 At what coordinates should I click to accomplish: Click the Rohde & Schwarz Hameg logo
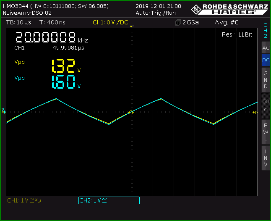[230, 9]
